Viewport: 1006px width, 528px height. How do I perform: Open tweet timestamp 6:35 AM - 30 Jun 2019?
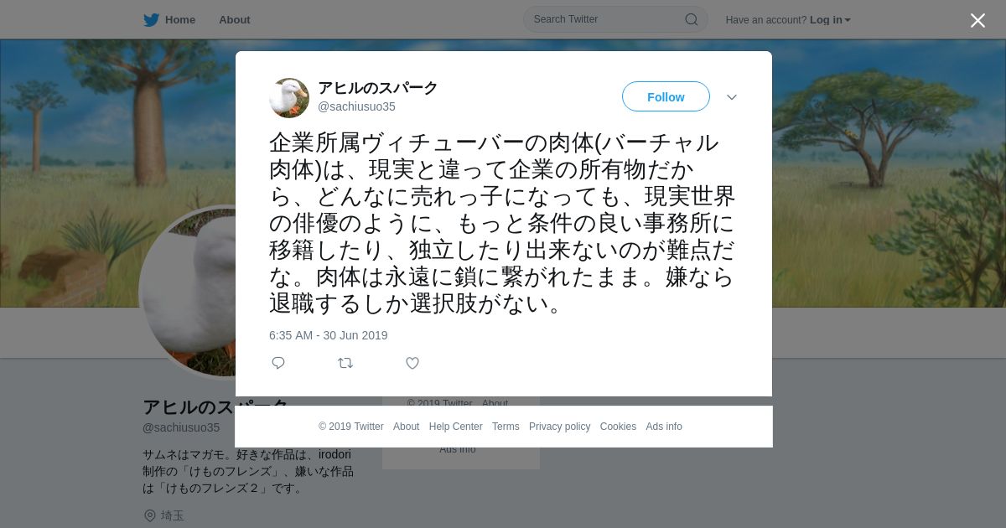(x=329, y=335)
